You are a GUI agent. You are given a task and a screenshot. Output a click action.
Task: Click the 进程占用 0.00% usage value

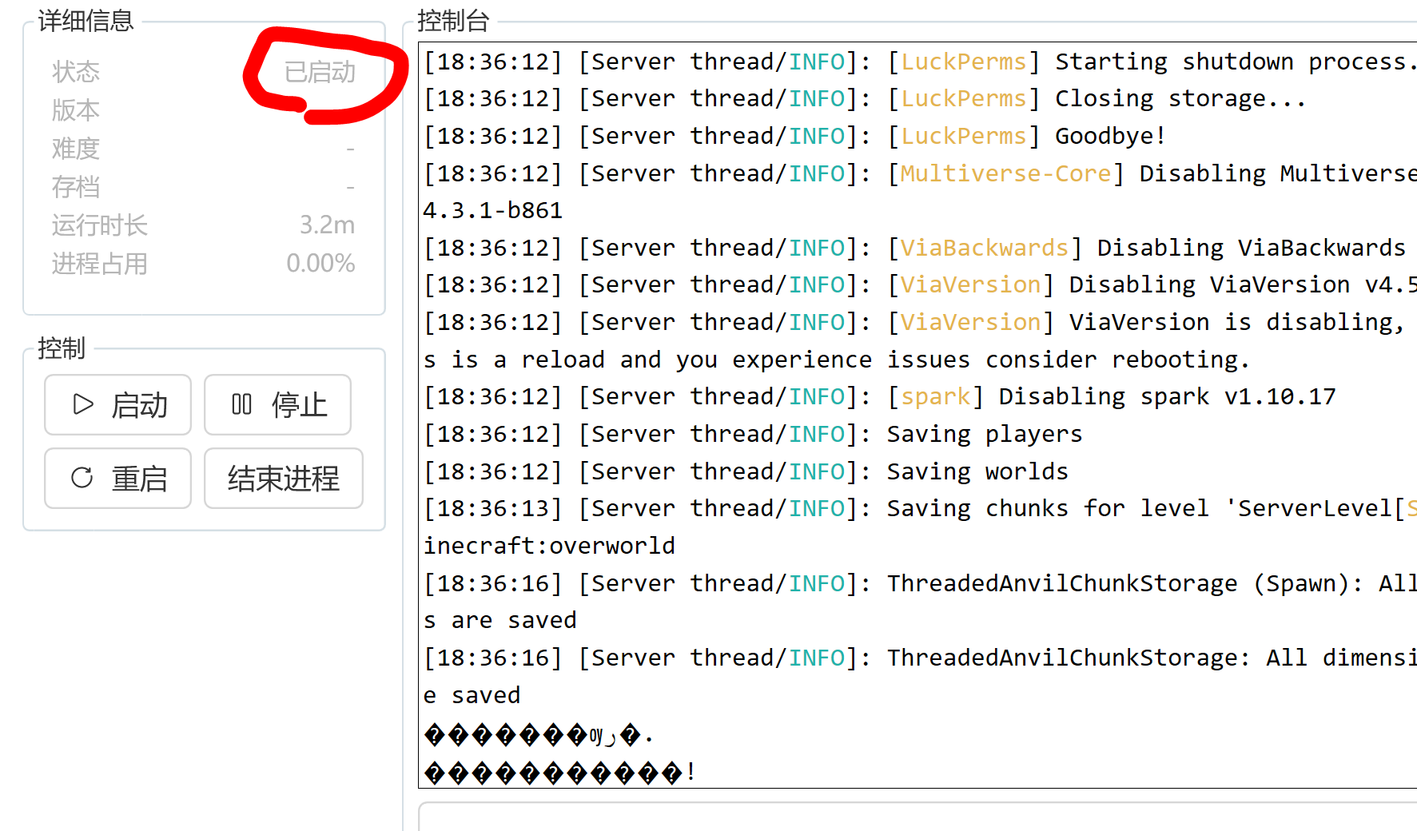(x=320, y=262)
